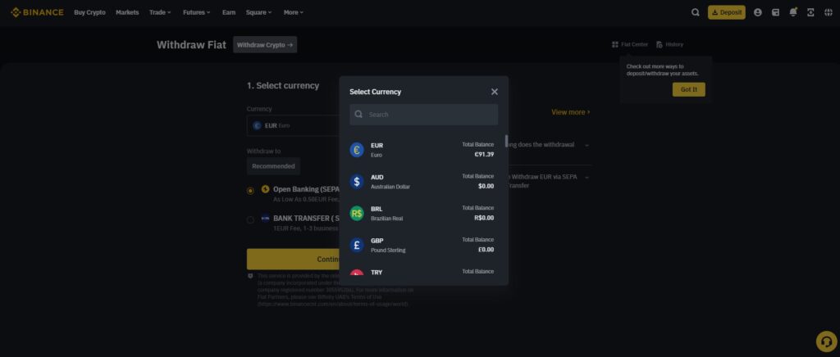Open the notifications bell icon
This screenshot has height=357, width=840.
click(793, 11)
